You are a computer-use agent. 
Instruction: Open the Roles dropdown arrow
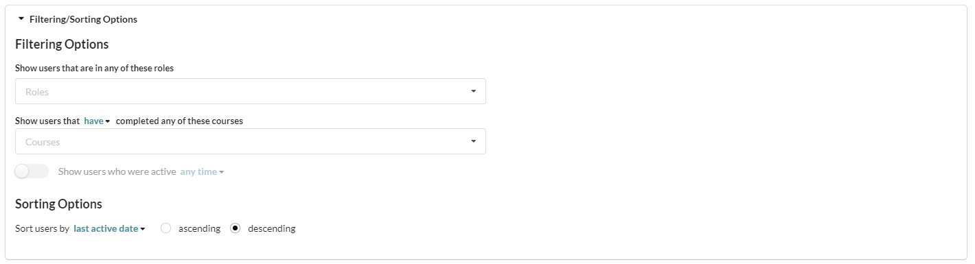tap(473, 91)
